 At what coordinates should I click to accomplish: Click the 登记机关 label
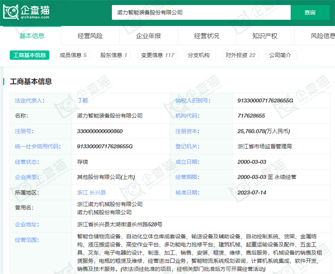pyautogui.click(x=187, y=146)
